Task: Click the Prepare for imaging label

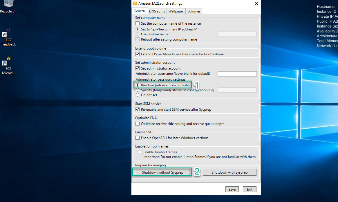Action: click(151, 165)
